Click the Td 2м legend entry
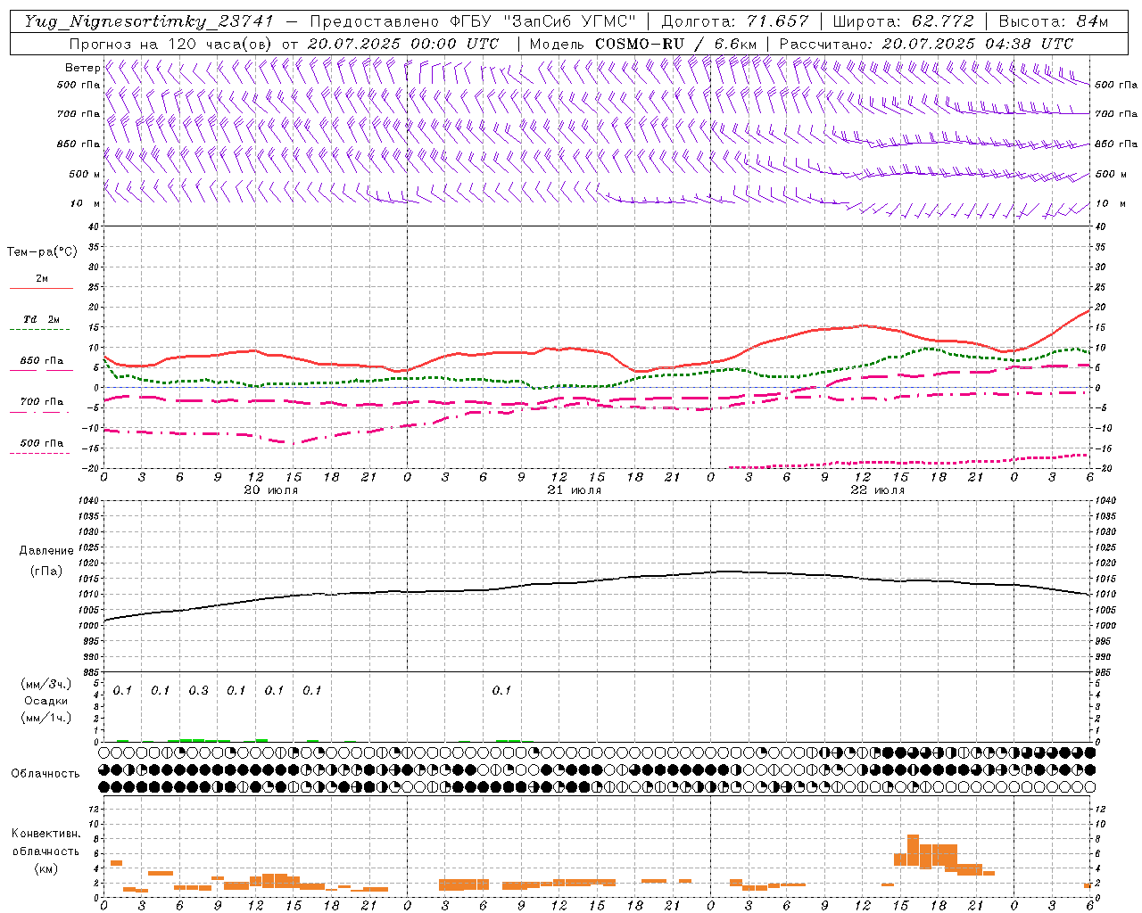This screenshot has height=913, width=1142. pyautogui.click(x=41, y=319)
